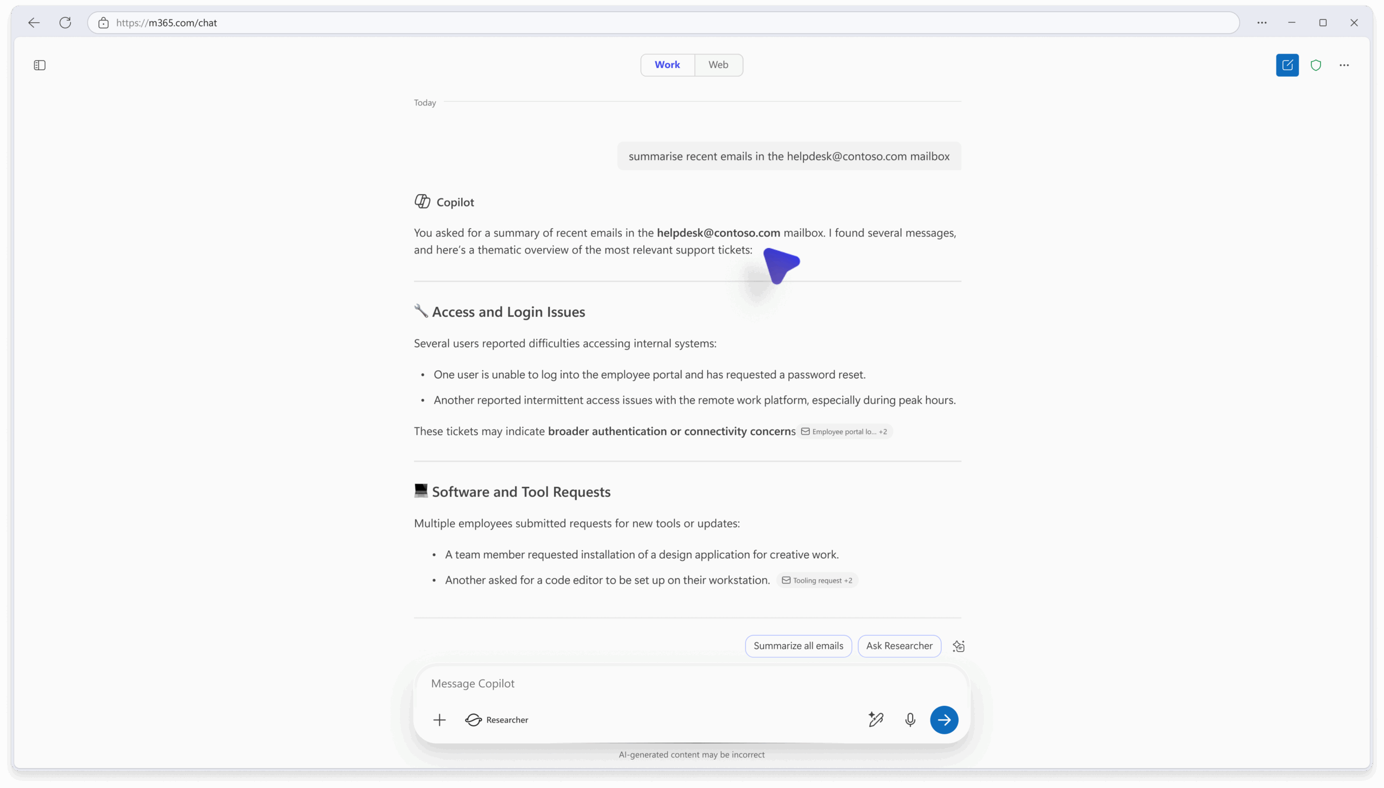Open suggested prompts sparkle icon
Viewport: 1384px width, 788px height.
pos(958,646)
